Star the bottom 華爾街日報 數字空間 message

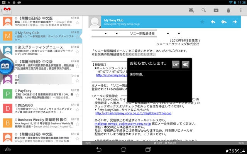pyautogui.click(x=77, y=139)
